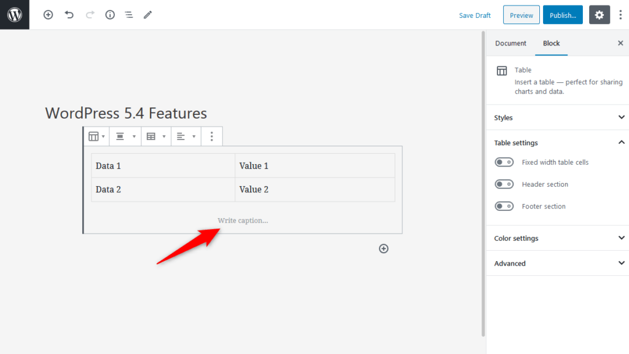Click the editor vertical scrollbar
The height and width of the screenshot is (354, 629).
click(483, 184)
